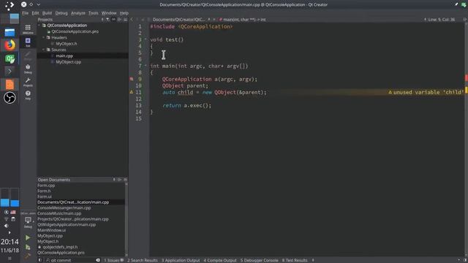
Task: Split the Projects panel with split icon
Action: pos(119,20)
